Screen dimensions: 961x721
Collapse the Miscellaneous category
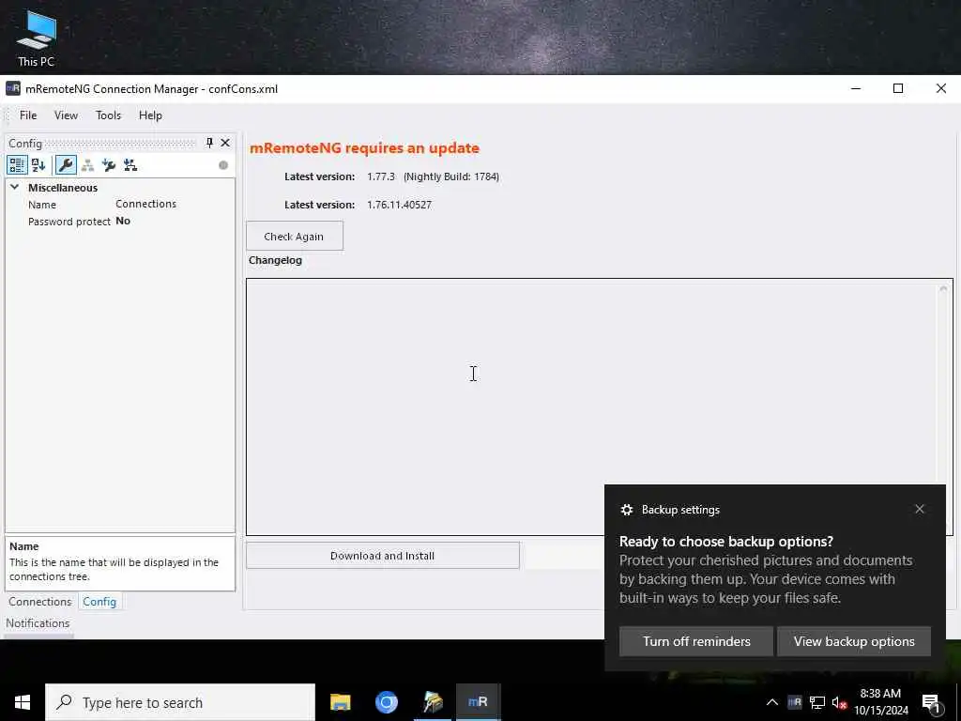pos(15,187)
